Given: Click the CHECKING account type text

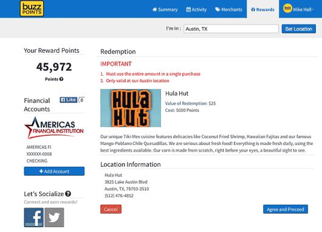Looking at the screenshot, I should click(x=37, y=161).
